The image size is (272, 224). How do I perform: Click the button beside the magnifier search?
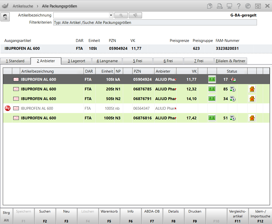coord(135,15)
